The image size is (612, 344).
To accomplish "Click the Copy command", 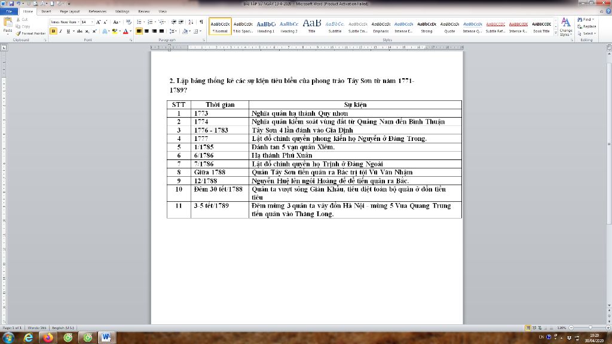I will coord(23,26).
